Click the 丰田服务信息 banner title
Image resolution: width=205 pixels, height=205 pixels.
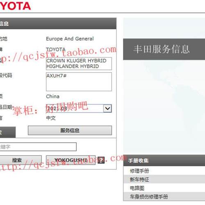coord(162,49)
